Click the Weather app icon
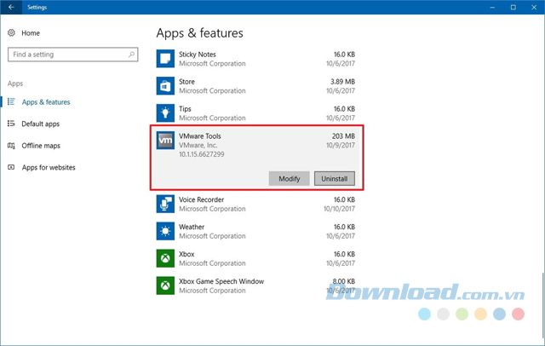The width and height of the screenshot is (545, 346). coord(165,232)
